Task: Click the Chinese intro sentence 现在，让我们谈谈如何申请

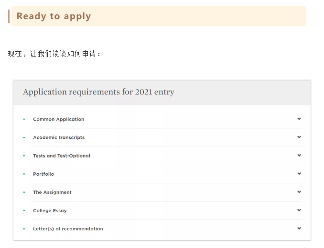Action: pyautogui.click(x=54, y=54)
